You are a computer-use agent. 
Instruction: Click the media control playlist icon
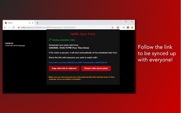point(124,27)
